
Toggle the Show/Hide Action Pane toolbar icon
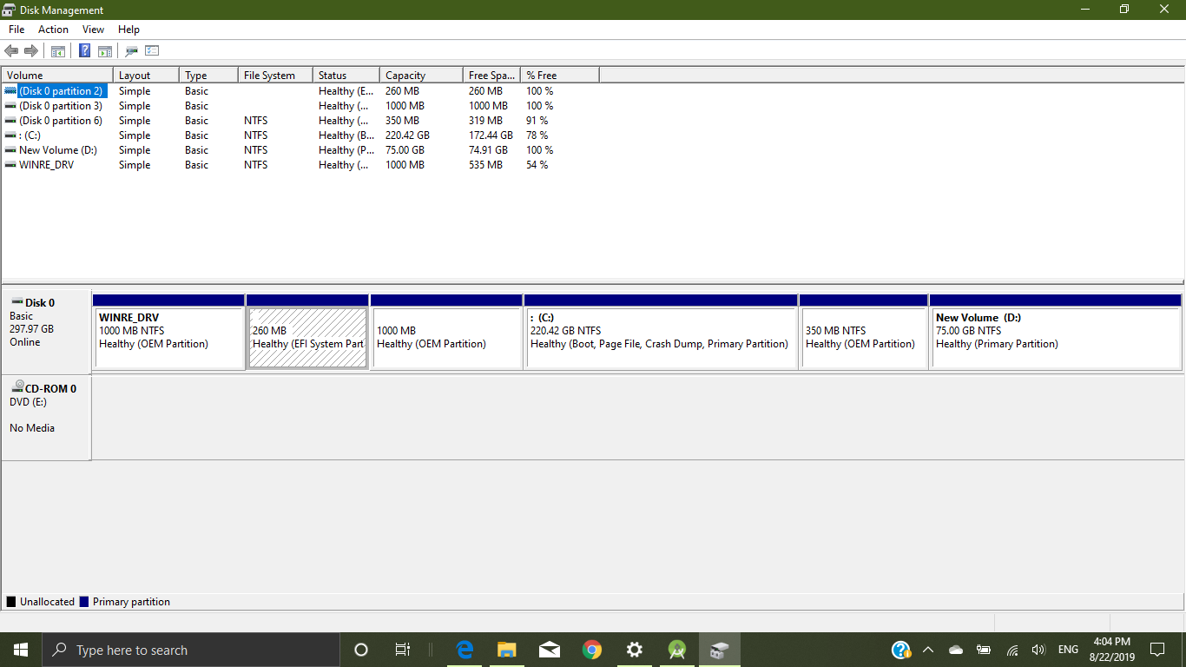pyautogui.click(x=105, y=51)
